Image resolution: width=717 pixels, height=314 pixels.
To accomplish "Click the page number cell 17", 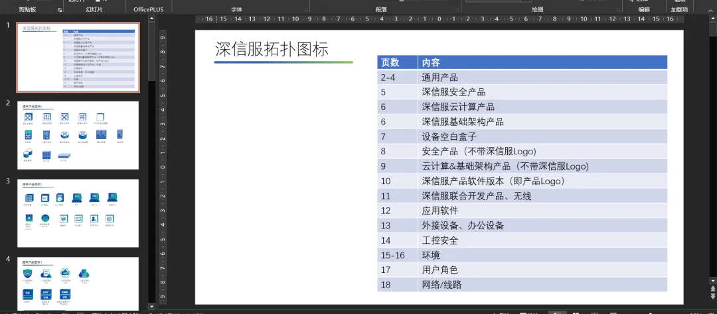I will [398, 270].
